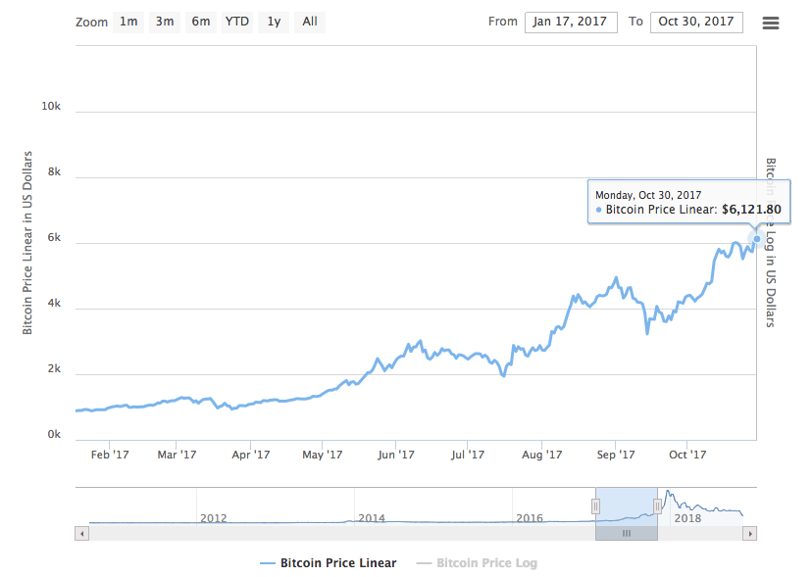Open the chart context hamburger menu
This screenshot has height=577, width=812.
pyautogui.click(x=771, y=23)
